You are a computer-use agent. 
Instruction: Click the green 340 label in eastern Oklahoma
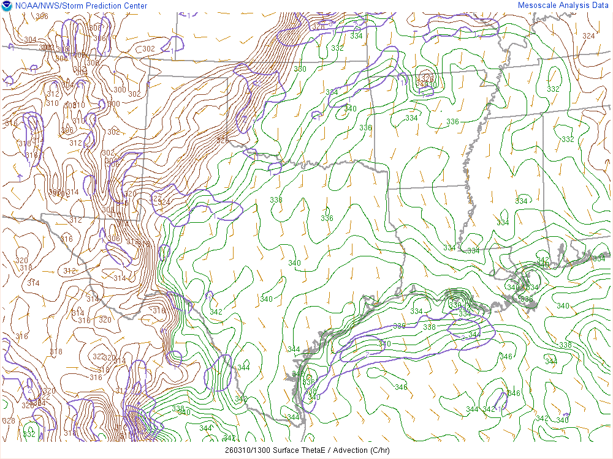coord(350,109)
